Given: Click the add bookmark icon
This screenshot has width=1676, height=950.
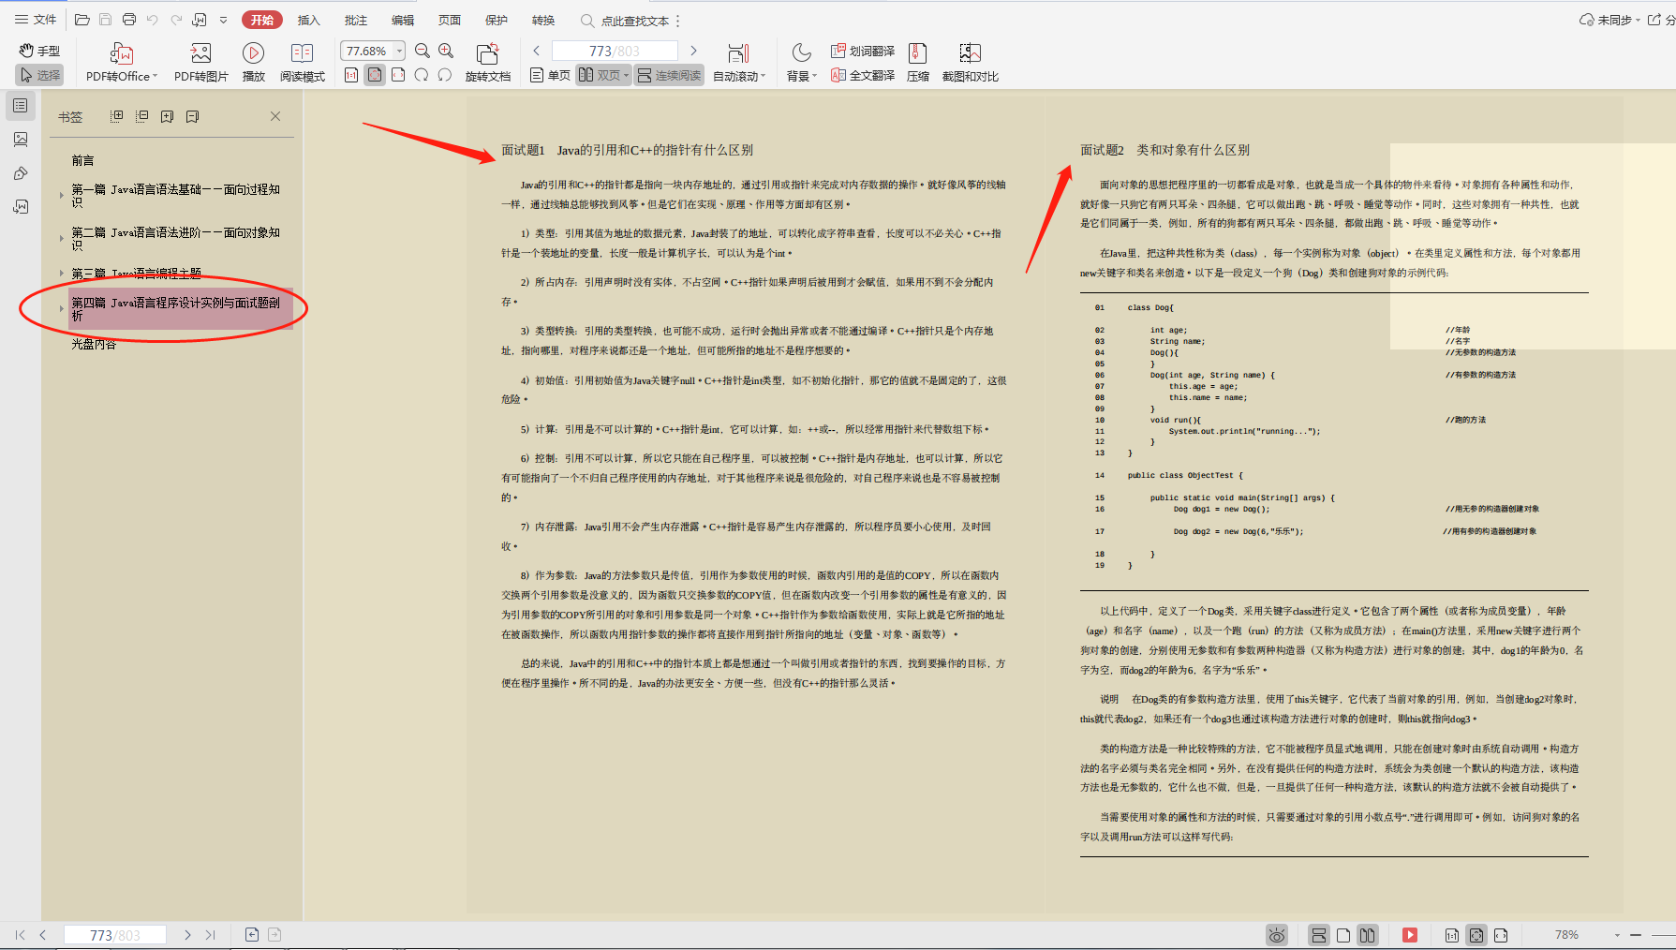Looking at the screenshot, I should coord(167,116).
